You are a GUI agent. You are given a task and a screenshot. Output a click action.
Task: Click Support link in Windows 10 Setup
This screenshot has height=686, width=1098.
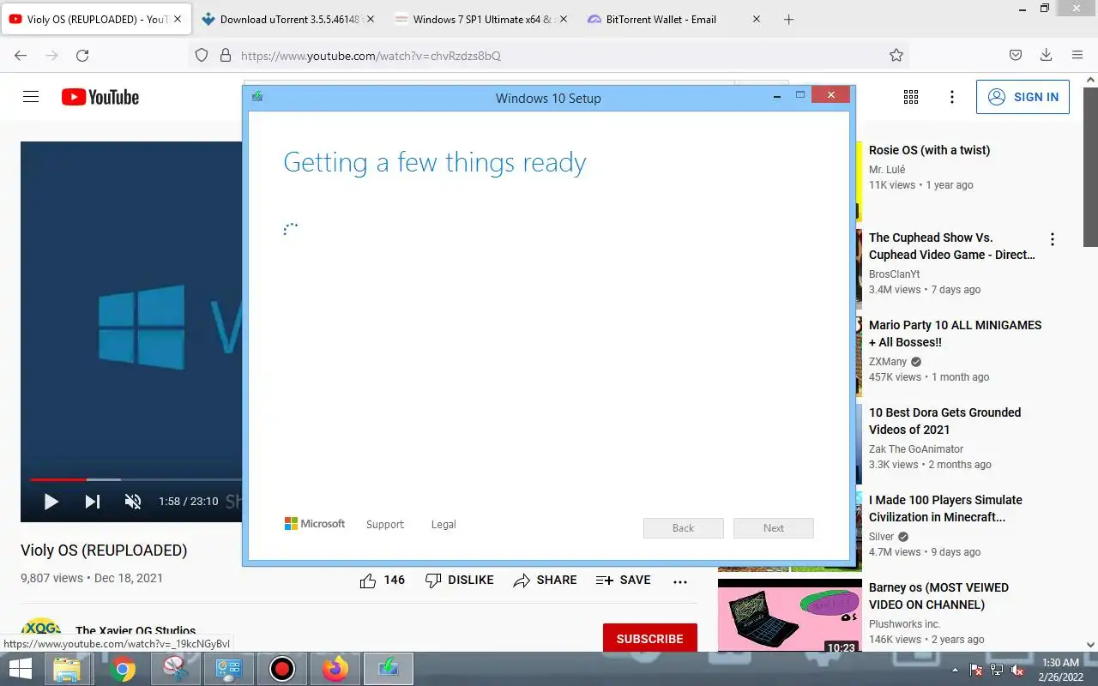click(384, 525)
